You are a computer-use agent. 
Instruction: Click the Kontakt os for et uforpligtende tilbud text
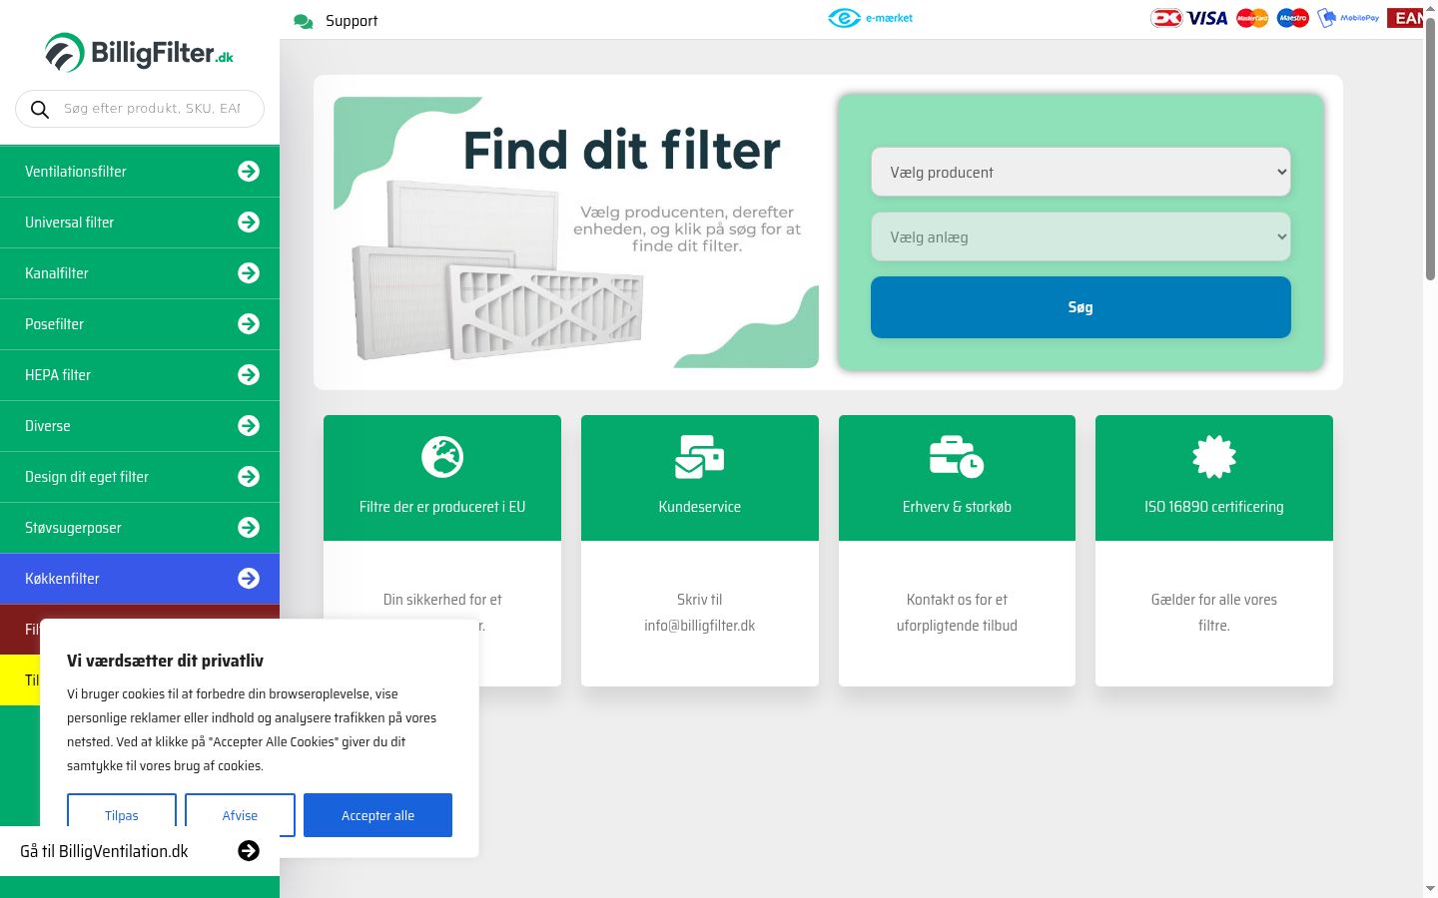pos(957,613)
